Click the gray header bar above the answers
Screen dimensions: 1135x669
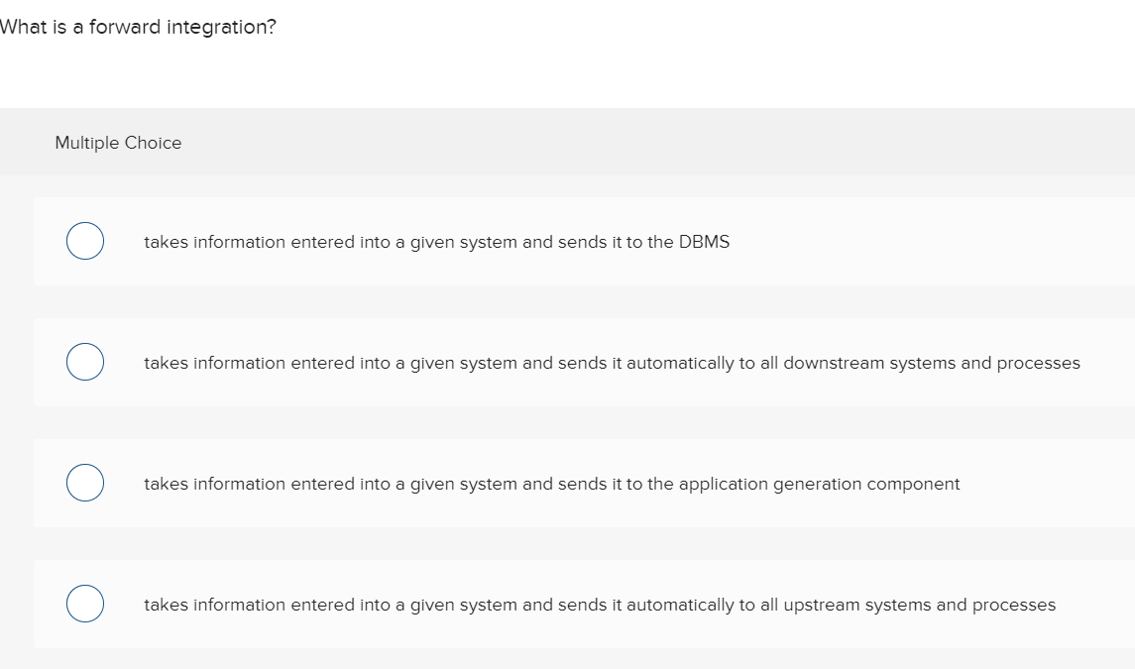pos(567,142)
